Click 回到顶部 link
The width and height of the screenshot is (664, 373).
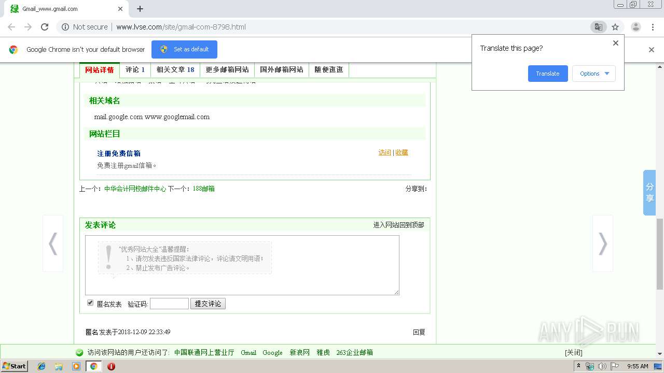411,225
